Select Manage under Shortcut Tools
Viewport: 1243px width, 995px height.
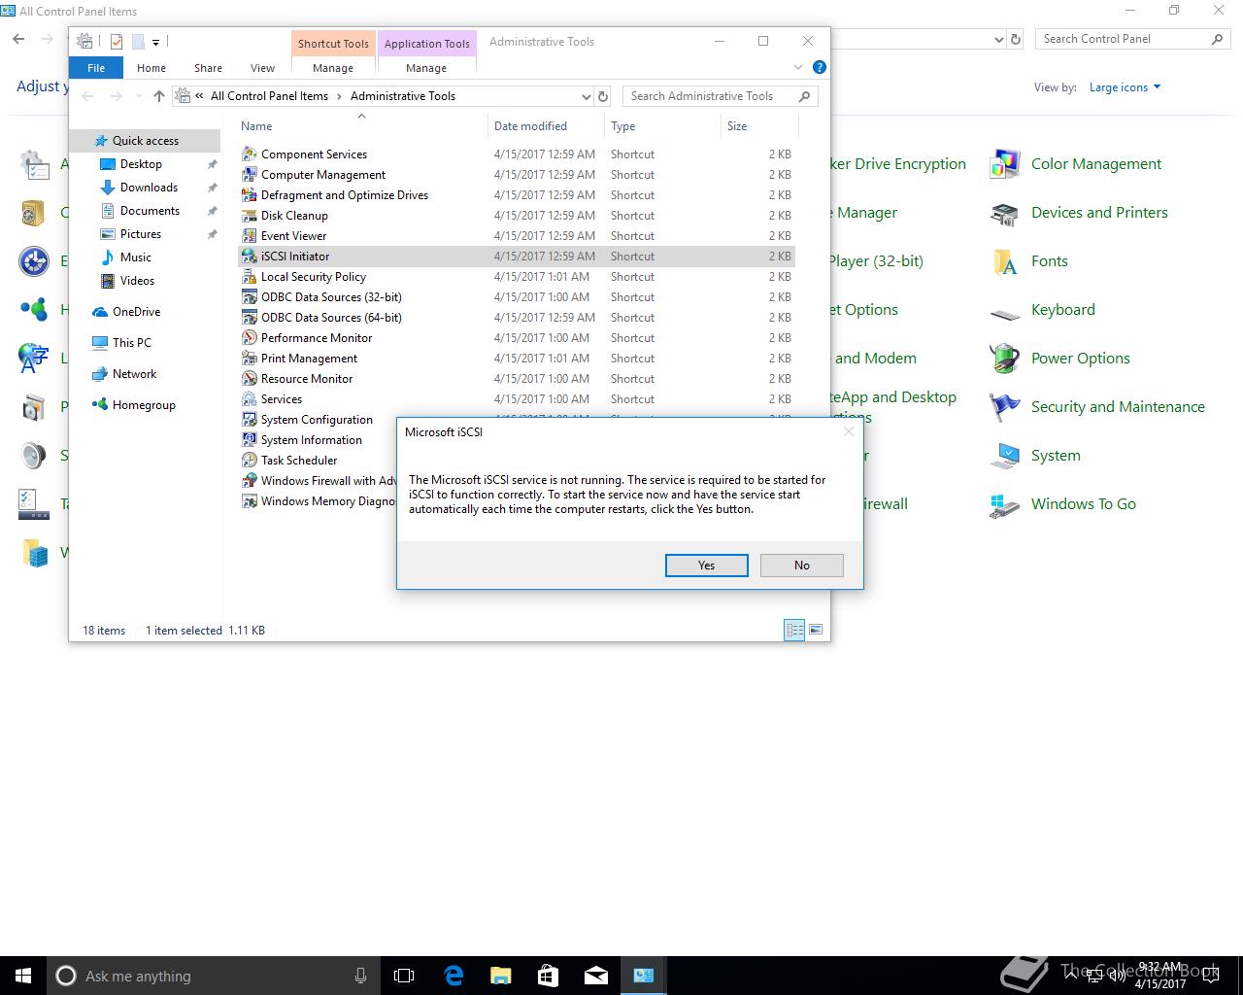coord(333,68)
